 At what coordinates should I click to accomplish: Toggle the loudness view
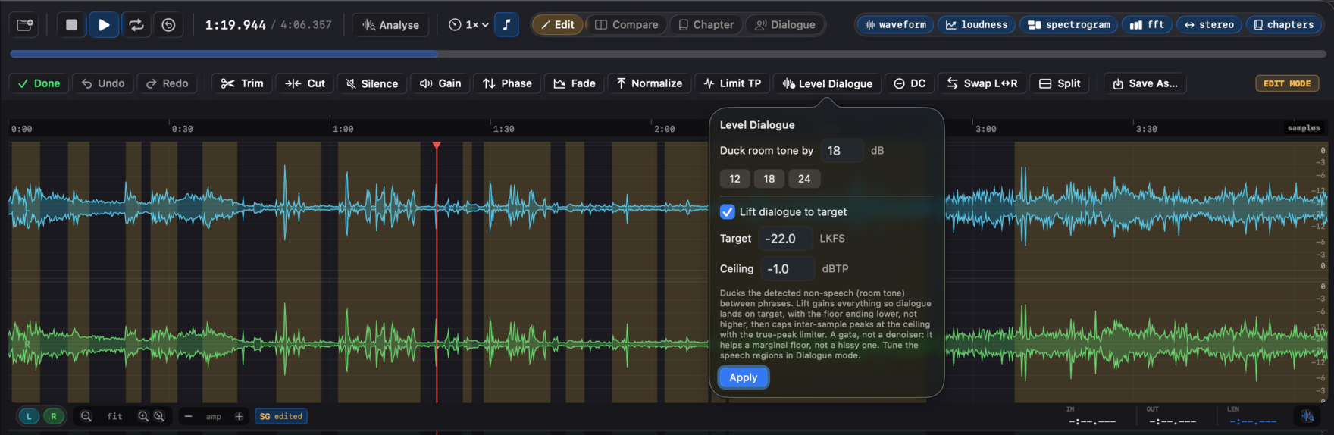tap(976, 25)
